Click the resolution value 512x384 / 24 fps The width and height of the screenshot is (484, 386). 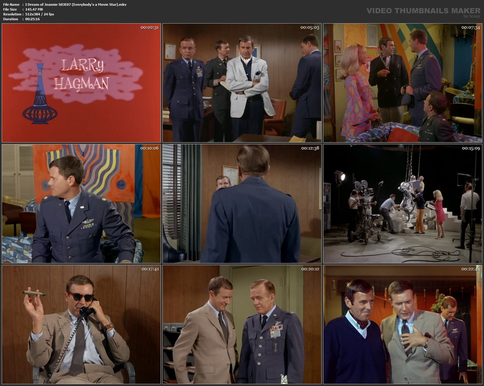click(x=40, y=14)
